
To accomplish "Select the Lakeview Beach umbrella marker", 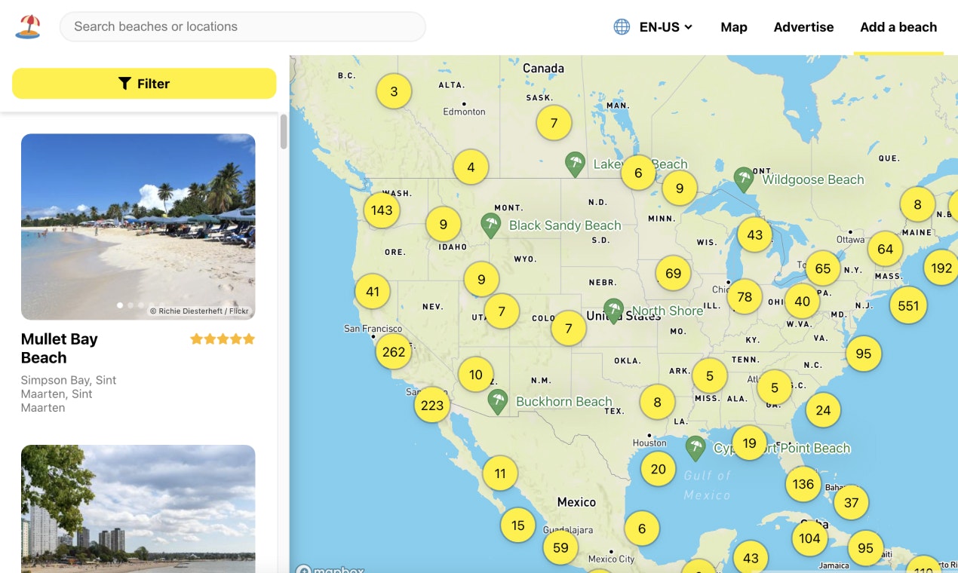I will 575,164.
